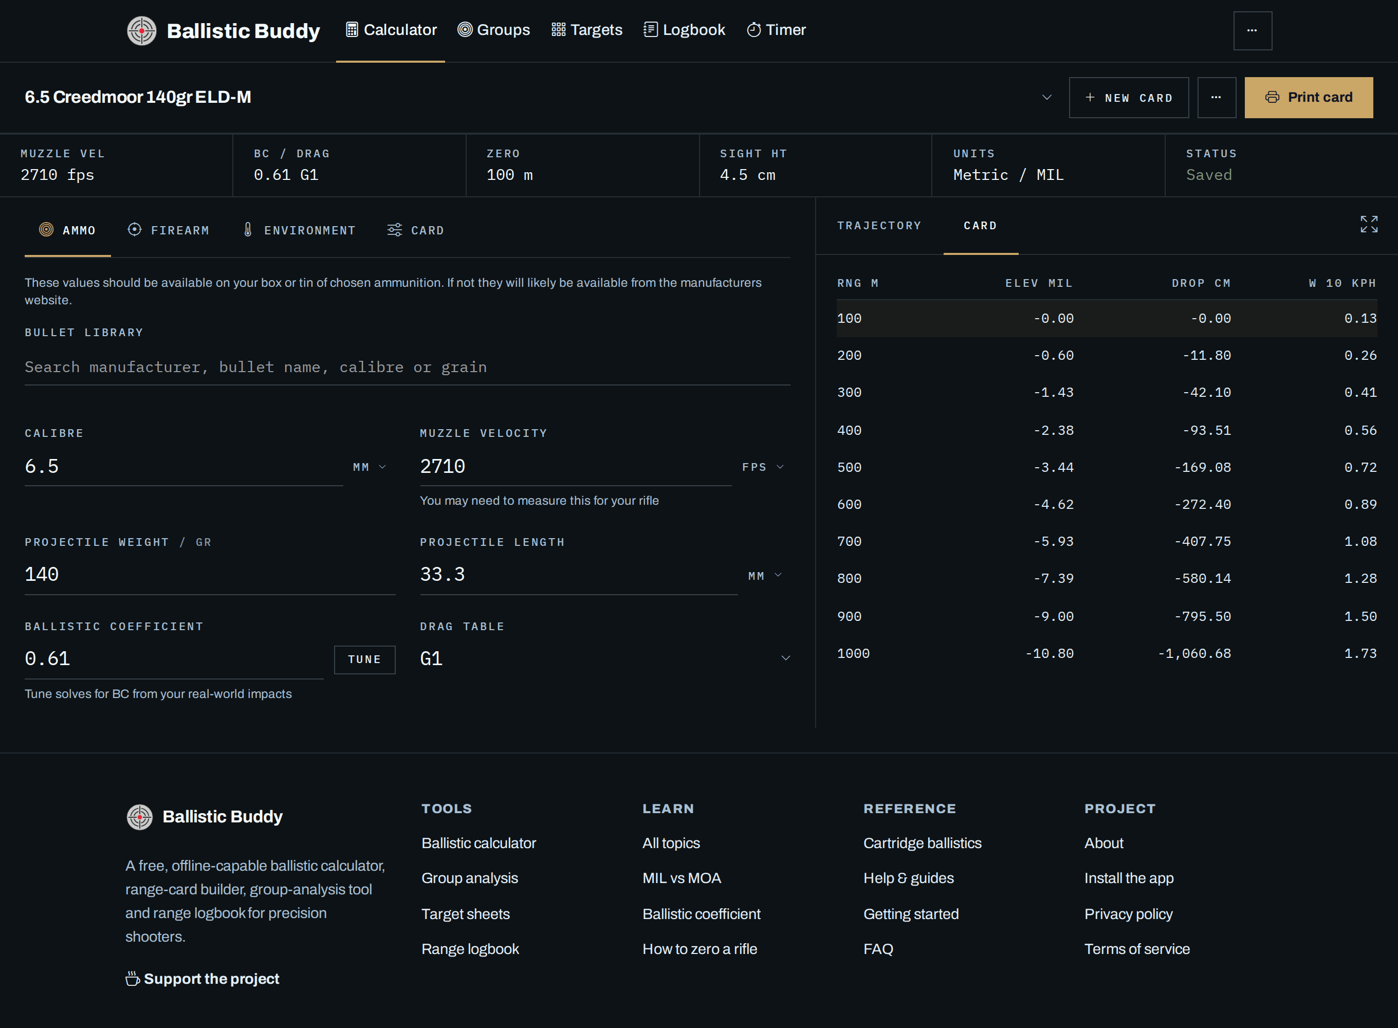1398x1028 pixels.
Task: Open the Cartridge ballistics link
Action: coord(922,843)
